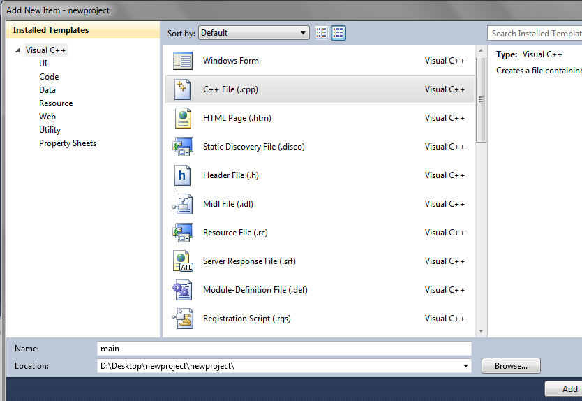Click the Server Response File ATL icon

183,261
